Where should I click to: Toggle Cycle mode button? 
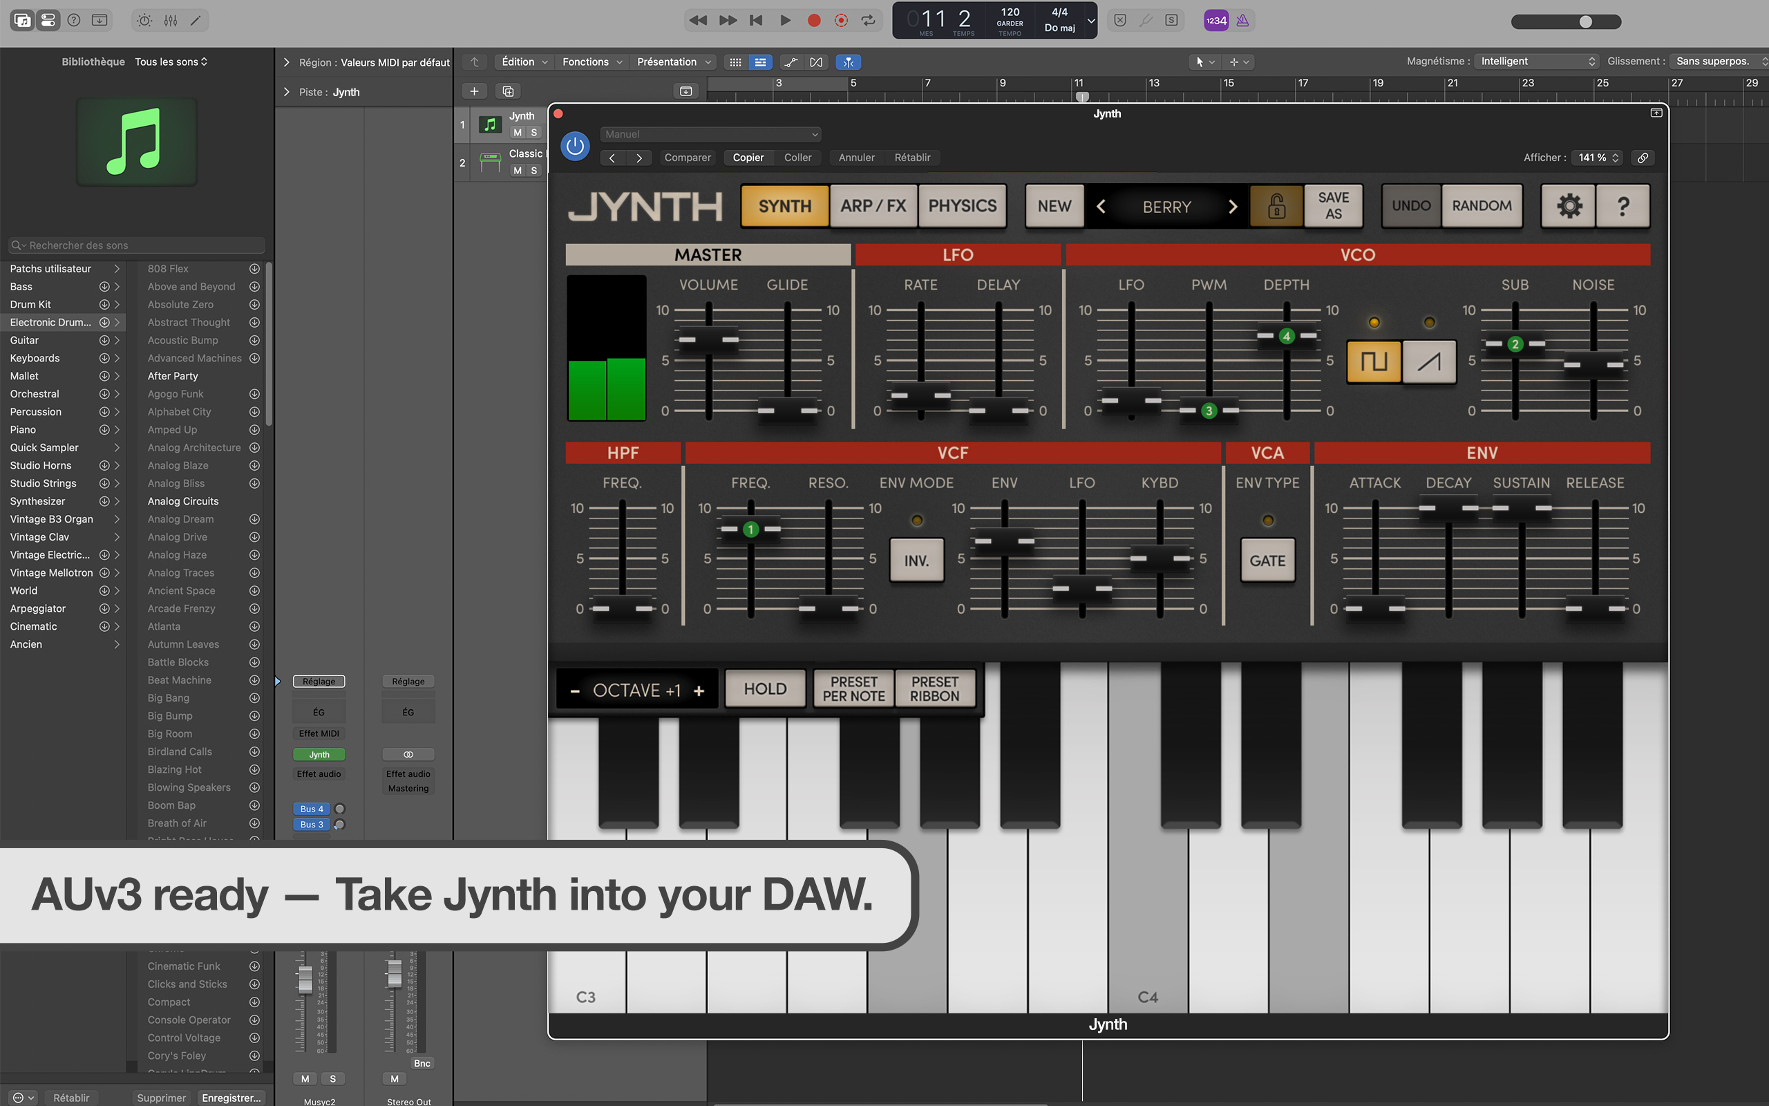coord(869,21)
